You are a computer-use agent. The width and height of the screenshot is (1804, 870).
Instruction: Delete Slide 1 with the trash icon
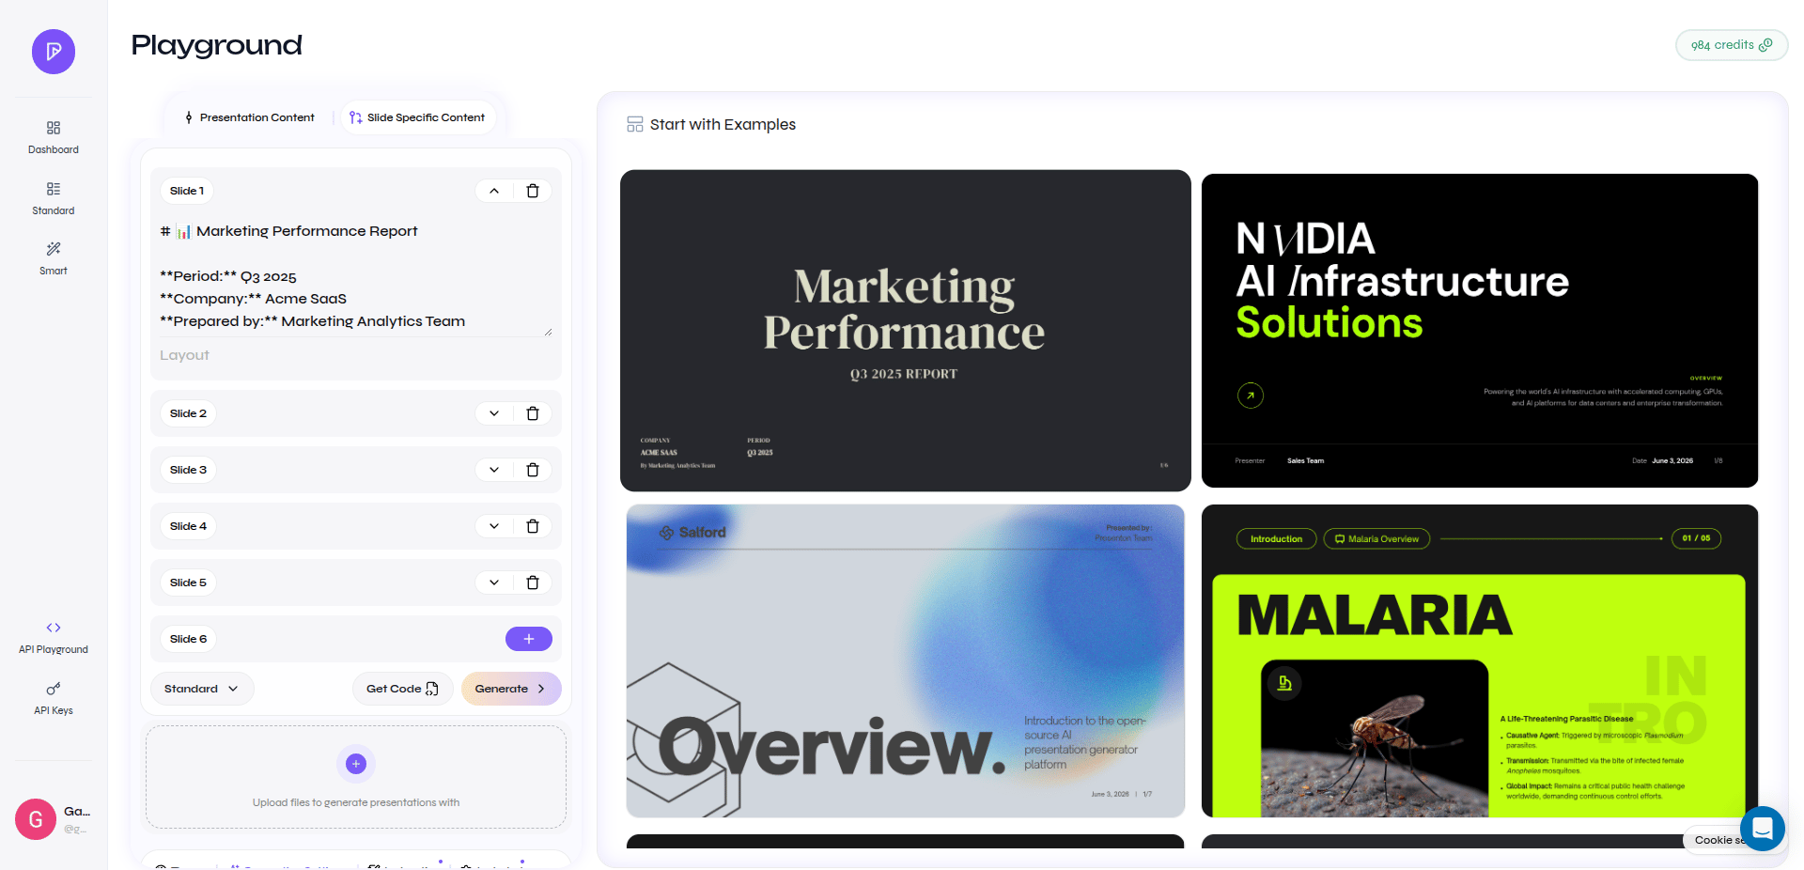(x=533, y=191)
